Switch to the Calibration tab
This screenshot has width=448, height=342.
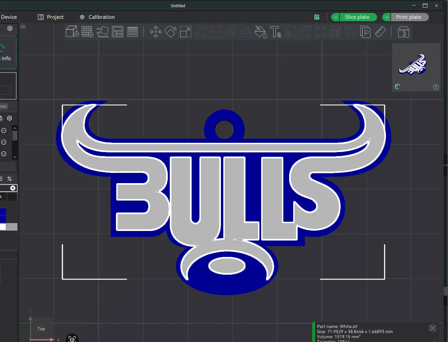pyautogui.click(x=97, y=17)
